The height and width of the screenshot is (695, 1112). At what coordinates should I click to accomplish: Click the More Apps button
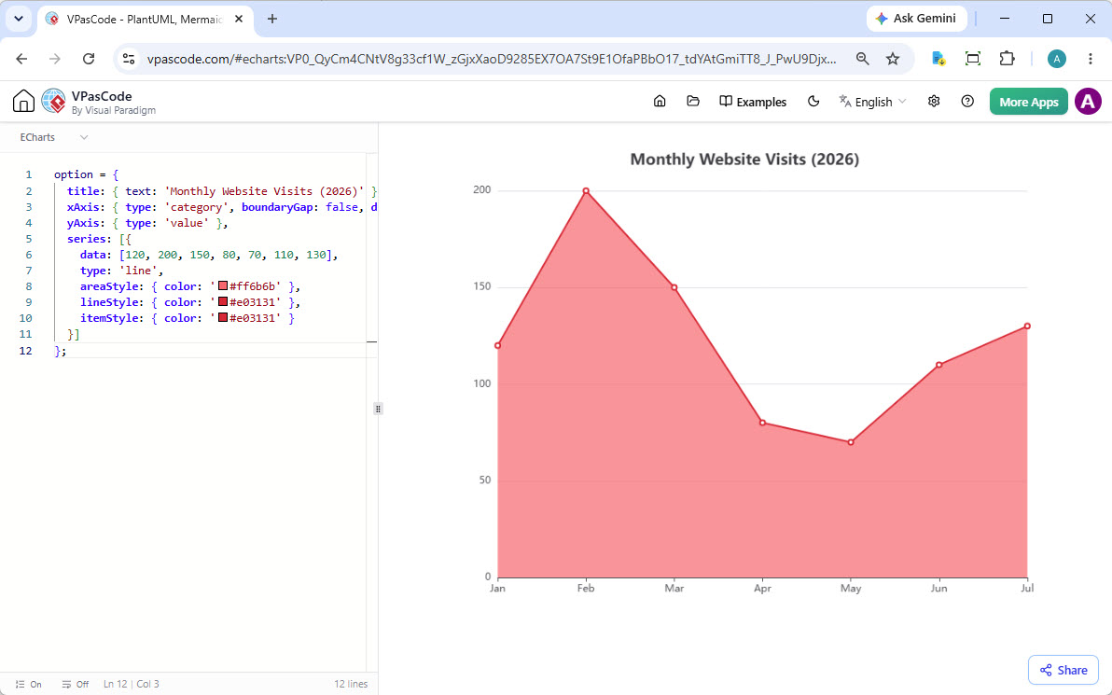click(x=1028, y=102)
